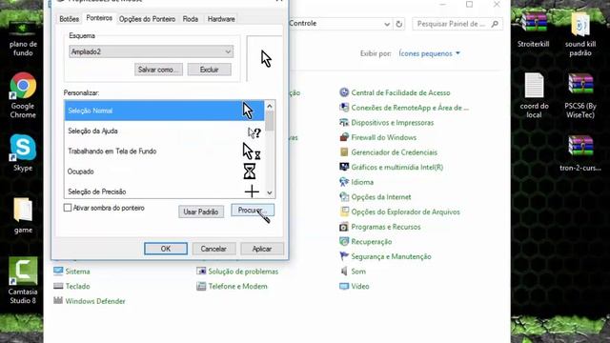
Task: Select the Ocupado pointer row
Action: [164, 171]
